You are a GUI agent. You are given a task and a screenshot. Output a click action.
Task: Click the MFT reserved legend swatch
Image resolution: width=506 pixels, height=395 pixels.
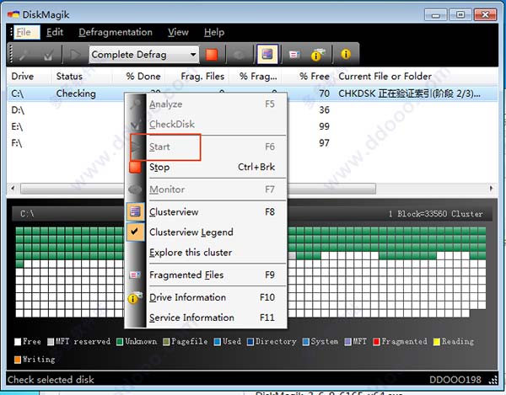click(51, 342)
